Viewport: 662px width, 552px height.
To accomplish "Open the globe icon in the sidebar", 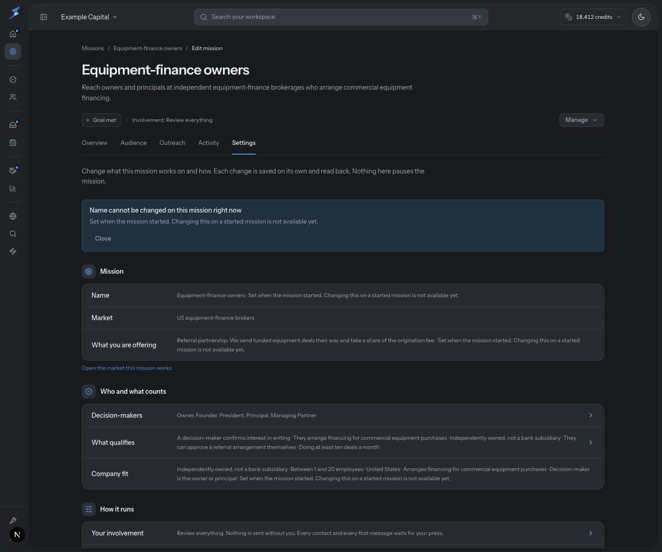I will tap(13, 216).
